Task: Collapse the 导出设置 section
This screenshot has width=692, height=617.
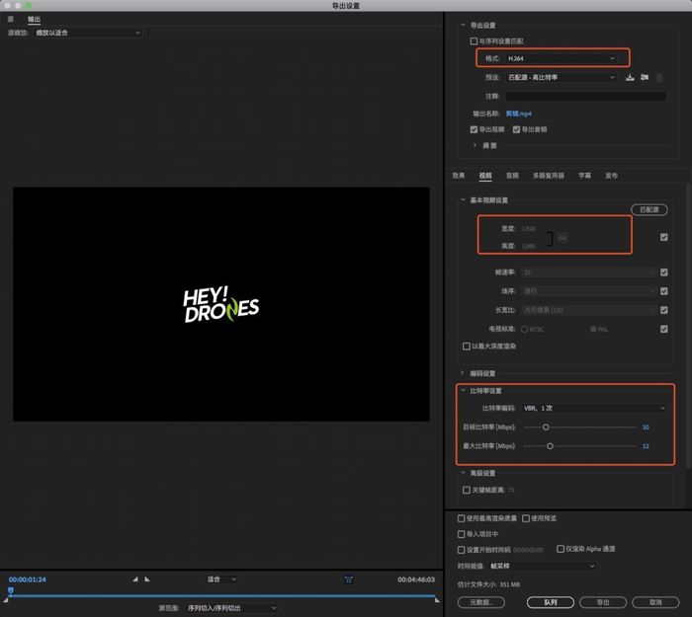Action: 463,25
